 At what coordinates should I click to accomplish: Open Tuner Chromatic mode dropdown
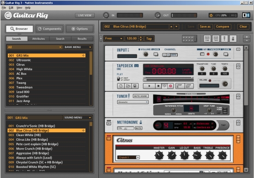coord(133,102)
